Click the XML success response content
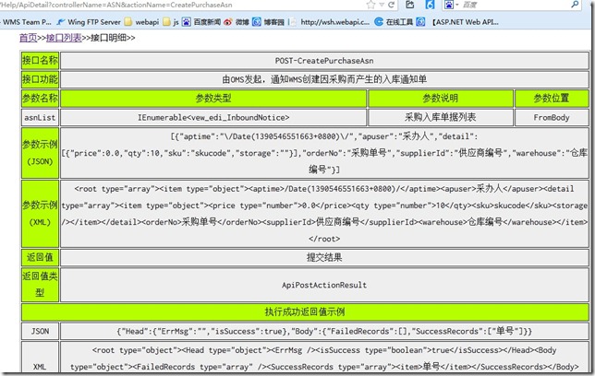Viewport: 595px width, 376px height. 324,358
